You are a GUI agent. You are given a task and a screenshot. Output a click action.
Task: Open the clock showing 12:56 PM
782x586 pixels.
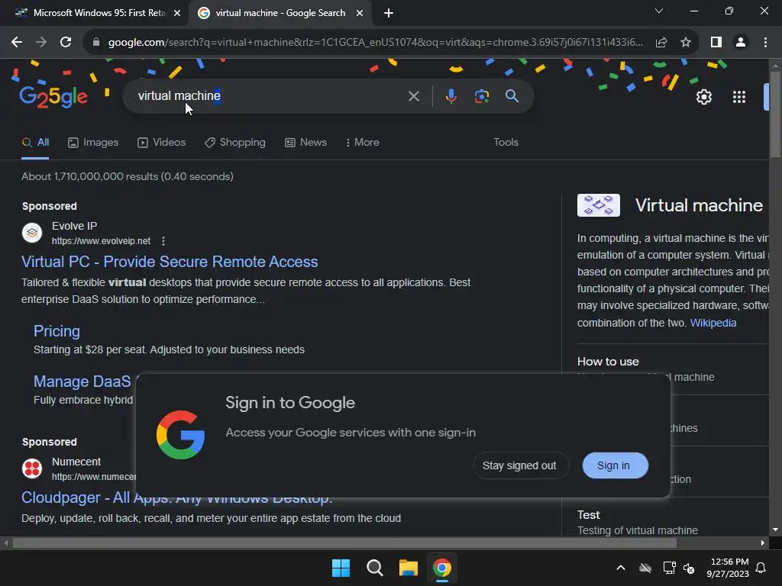(x=728, y=568)
